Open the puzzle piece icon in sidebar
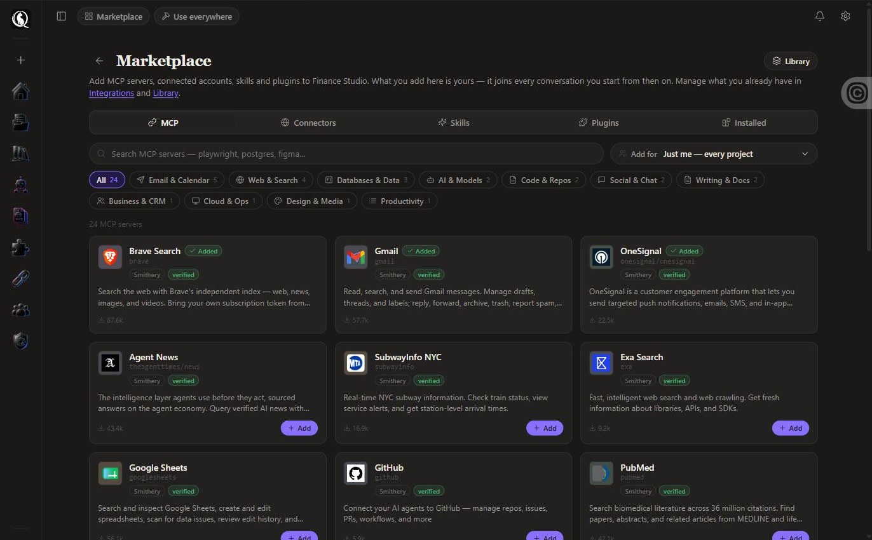The height and width of the screenshot is (540, 872). (21, 247)
